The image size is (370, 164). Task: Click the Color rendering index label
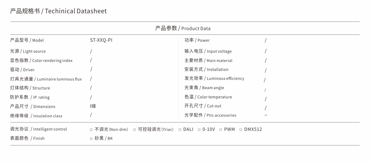[x=41, y=61]
